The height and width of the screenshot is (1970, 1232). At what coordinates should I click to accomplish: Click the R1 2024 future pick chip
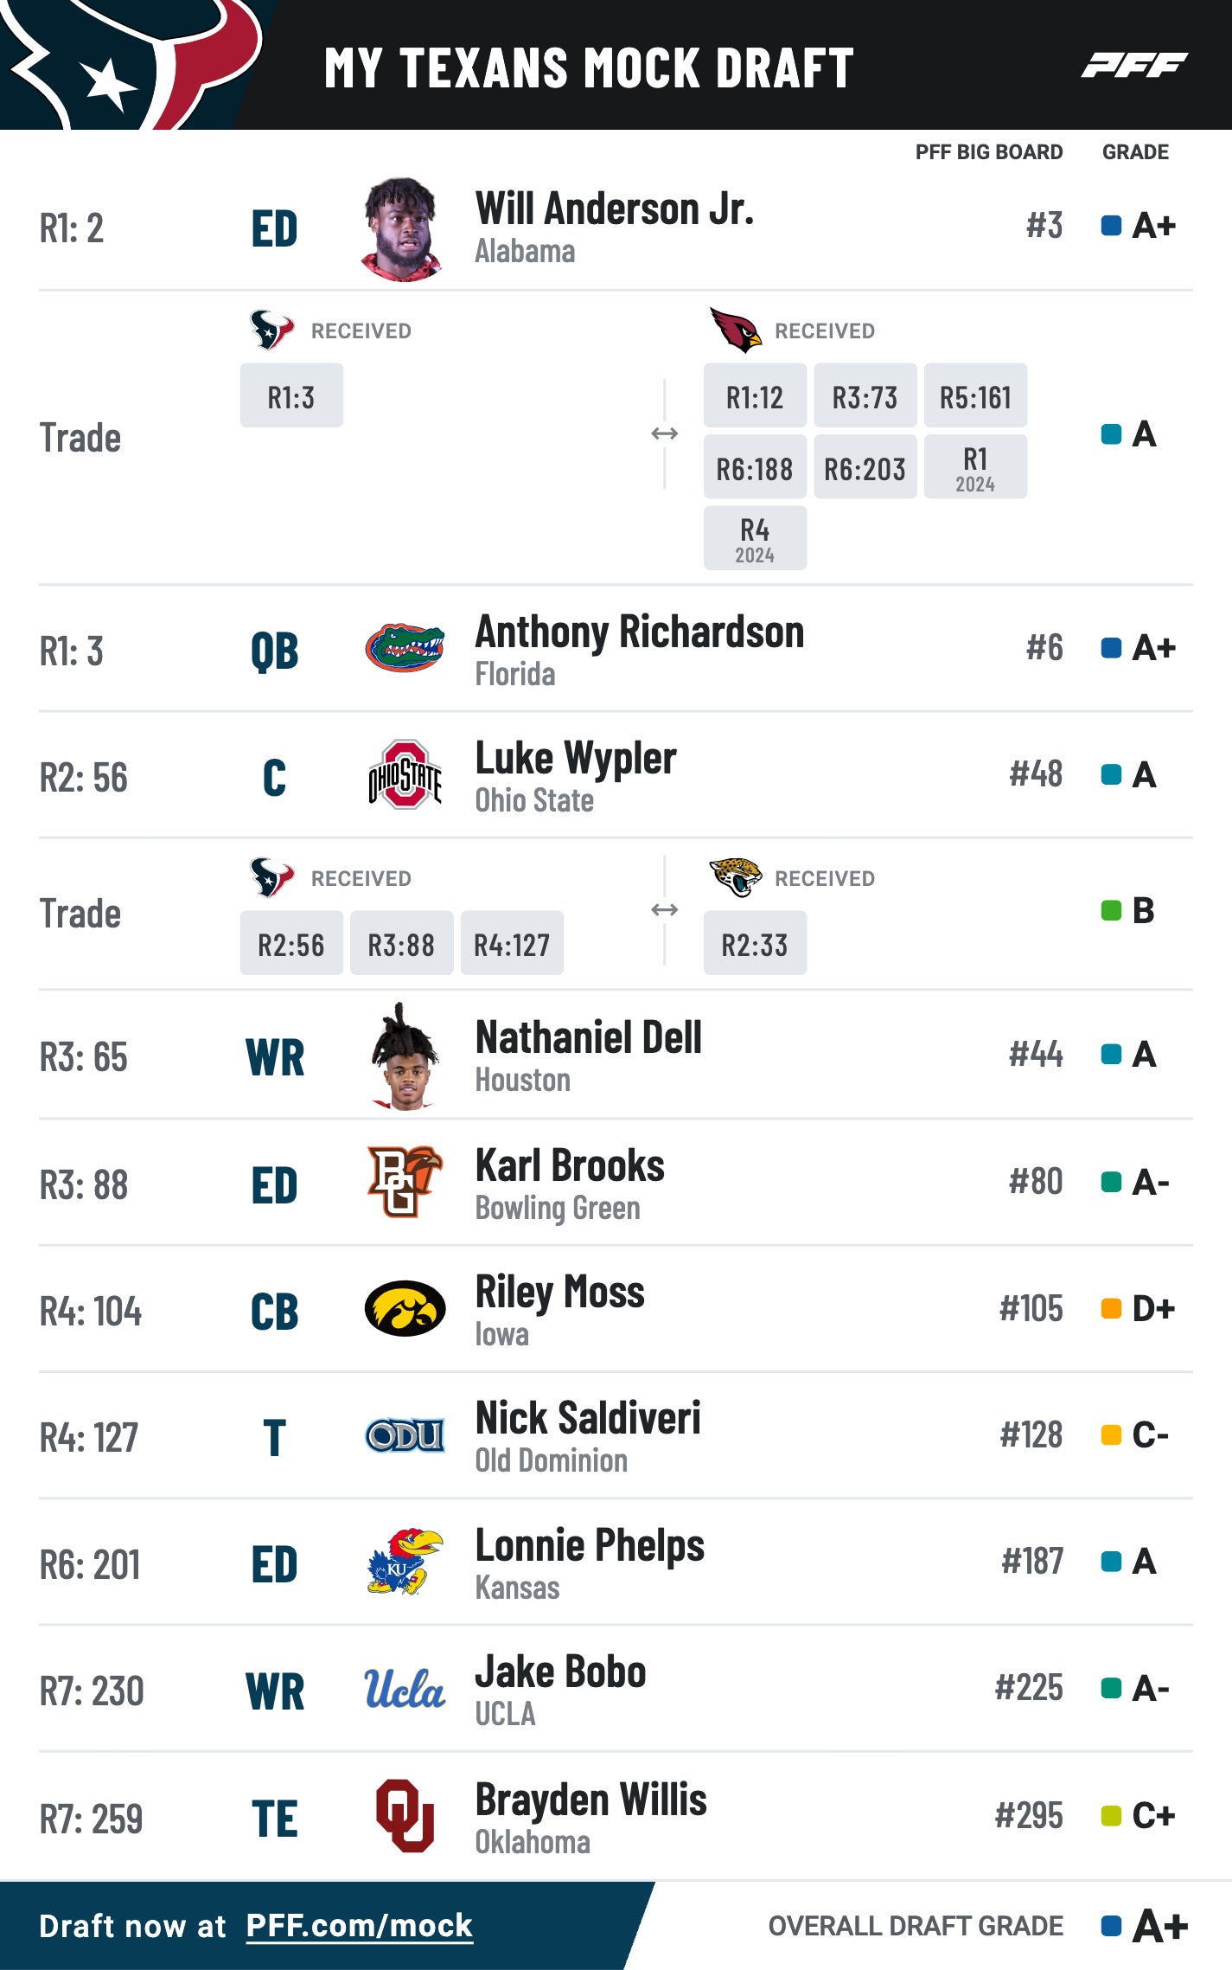pos(975,467)
